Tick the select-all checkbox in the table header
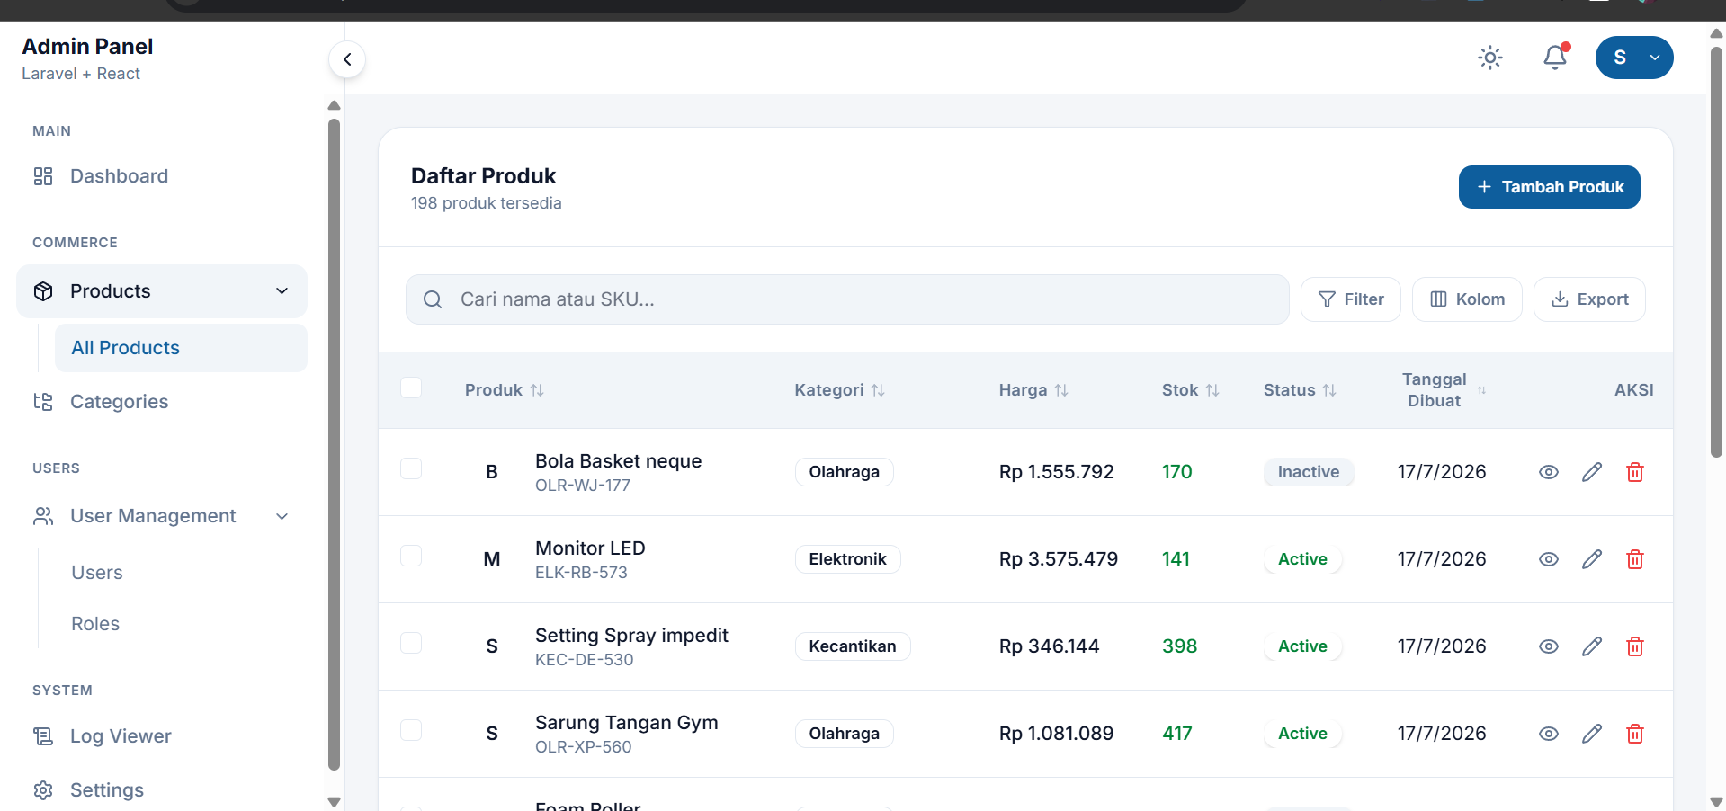The image size is (1726, 811). click(x=411, y=388)
